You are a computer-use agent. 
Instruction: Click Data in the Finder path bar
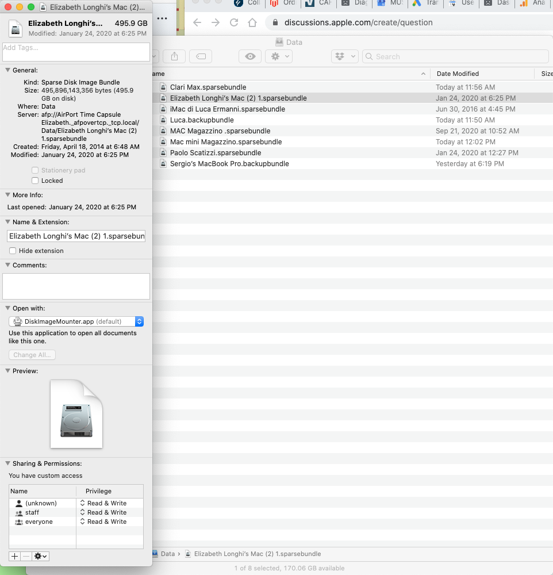point(168,554)
